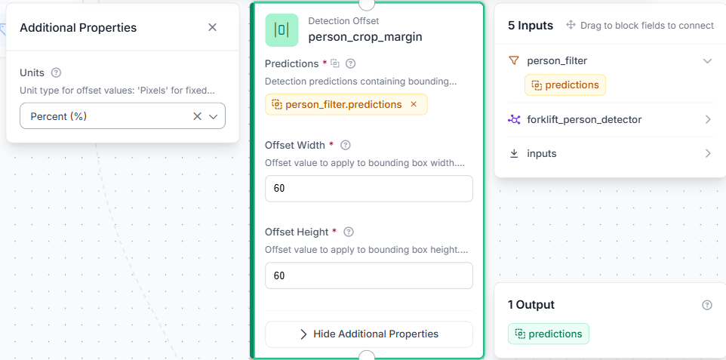Click the 5 Inputs heading
Screen dimensions: 726x360
coord(531,26)
